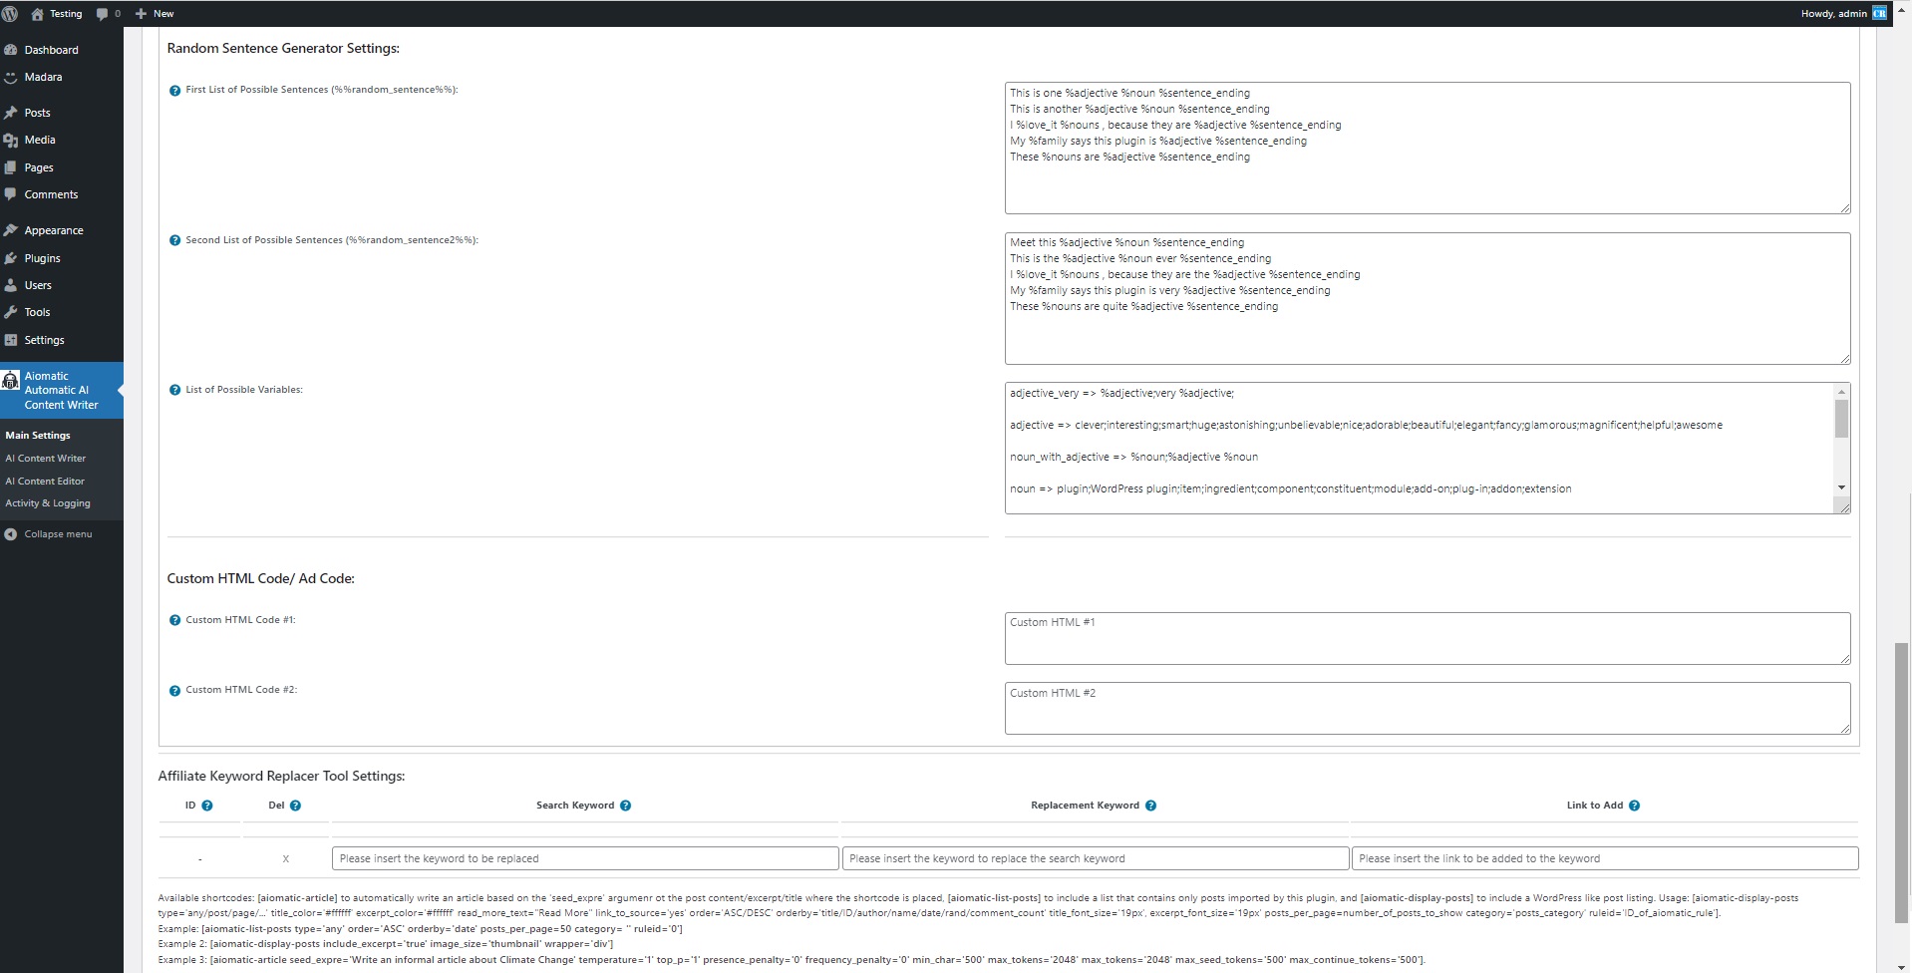Image resolution: width=1912 pixels, height=973 pixels.
Task: Click the replacement keyword input field
Action: 1096,858
